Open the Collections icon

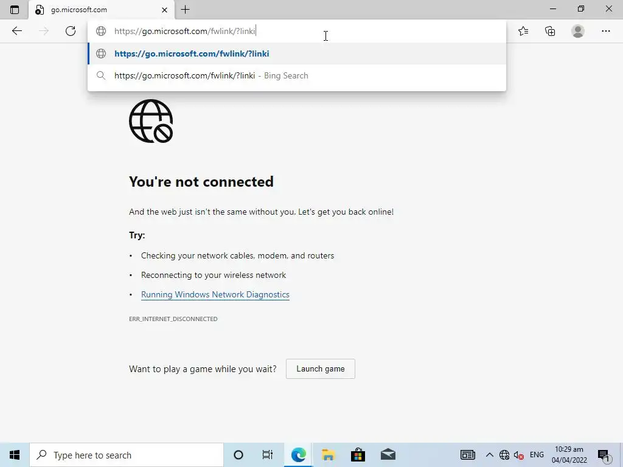[x=550, y=31]
